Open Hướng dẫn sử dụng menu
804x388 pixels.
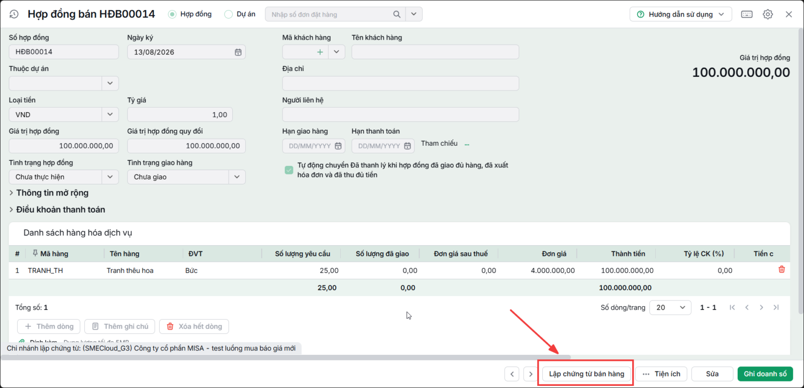680,14
